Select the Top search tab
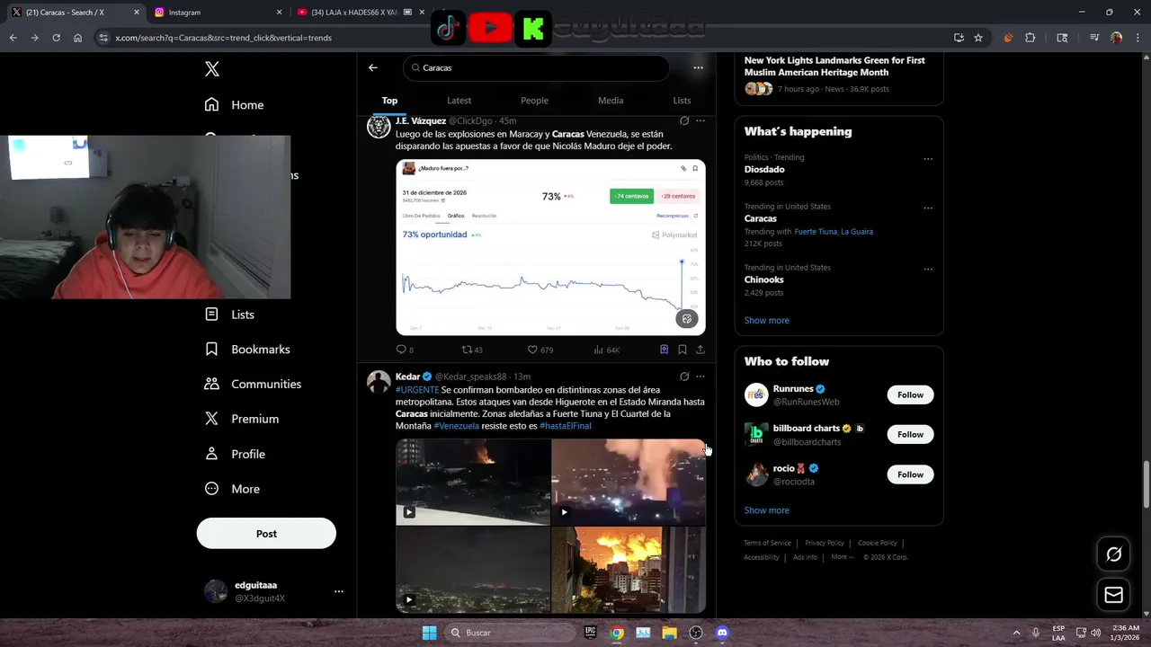Image resolution: width=1151 pixels, height=647 pixels. [x=389, y=101]
